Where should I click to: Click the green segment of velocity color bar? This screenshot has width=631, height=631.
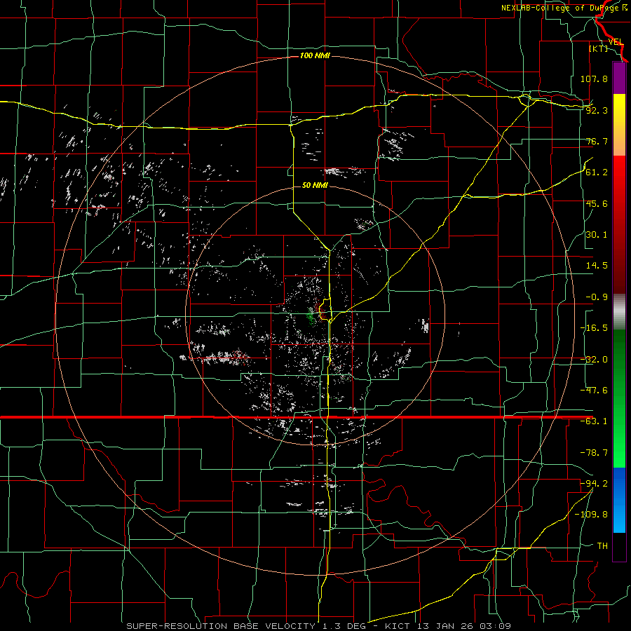point(619,398)
